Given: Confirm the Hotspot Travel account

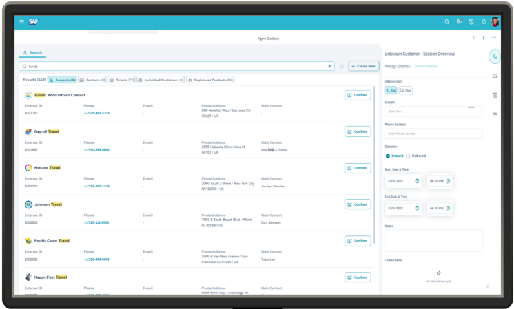Looking at the screenshot, I should [358, 168].
